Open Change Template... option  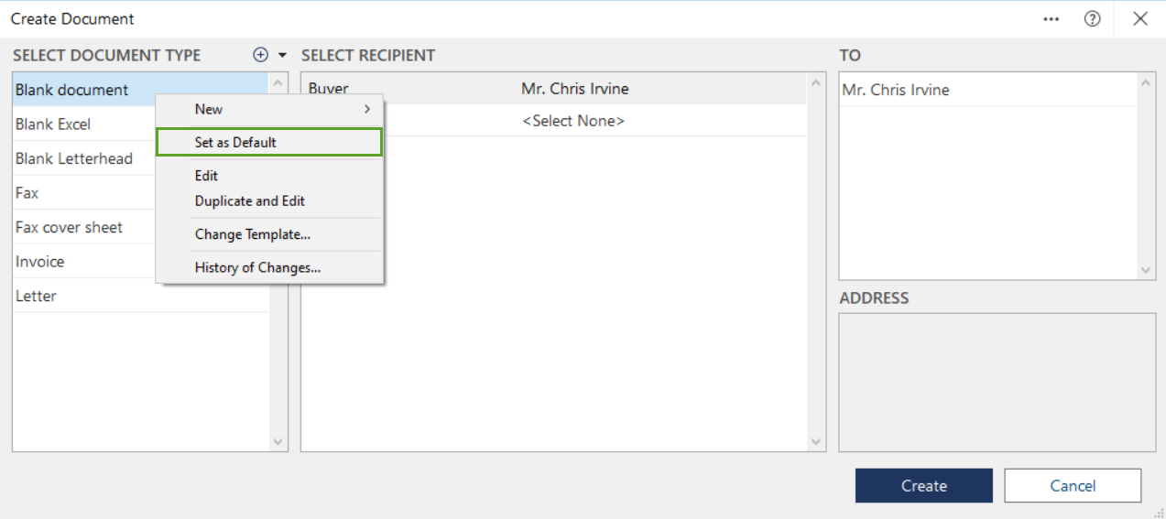[x=252, y=234]
